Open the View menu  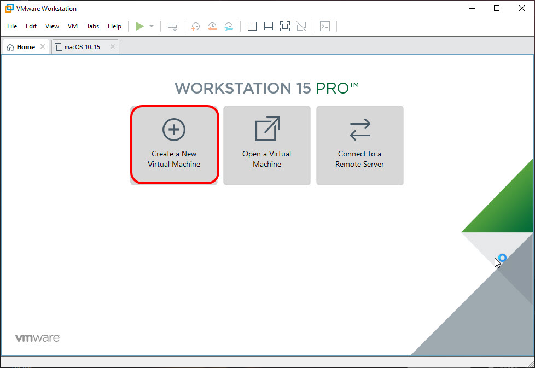(x=52, y=26)
